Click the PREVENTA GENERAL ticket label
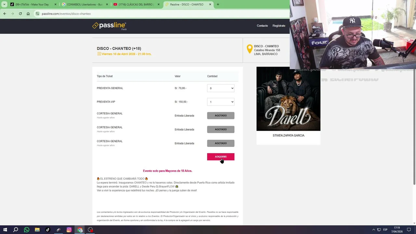Screen dimensions: 416x234 (x=110, y=88)
